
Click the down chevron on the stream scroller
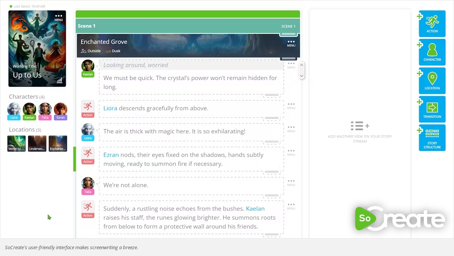[302, 76]
